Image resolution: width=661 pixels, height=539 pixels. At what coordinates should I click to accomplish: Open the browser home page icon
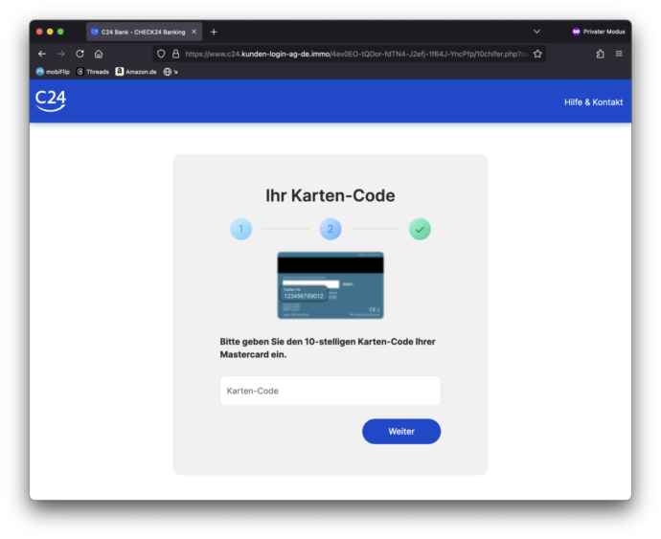point(99,54)
